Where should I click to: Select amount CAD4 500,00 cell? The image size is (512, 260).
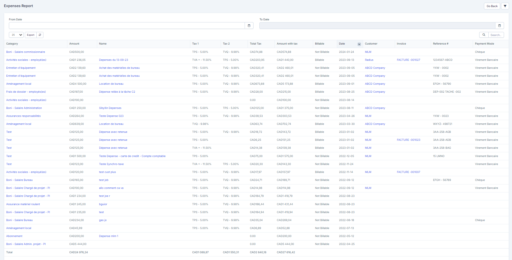click(78, 84)
